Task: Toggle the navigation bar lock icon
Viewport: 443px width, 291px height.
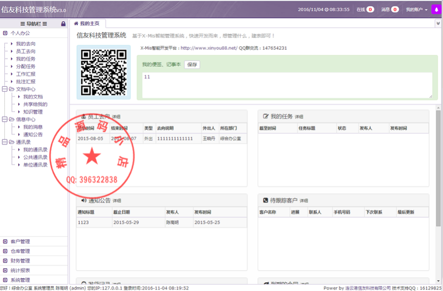Action: (63, 24)
